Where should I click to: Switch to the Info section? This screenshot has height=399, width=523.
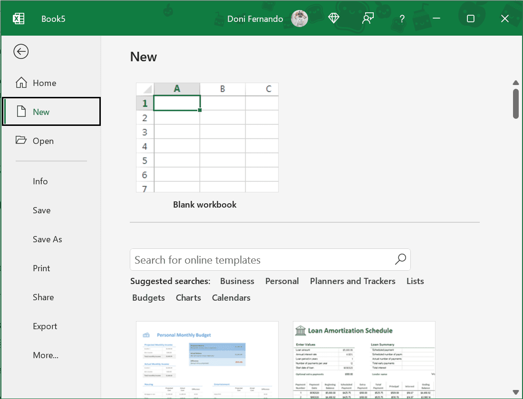click(40, 181)
